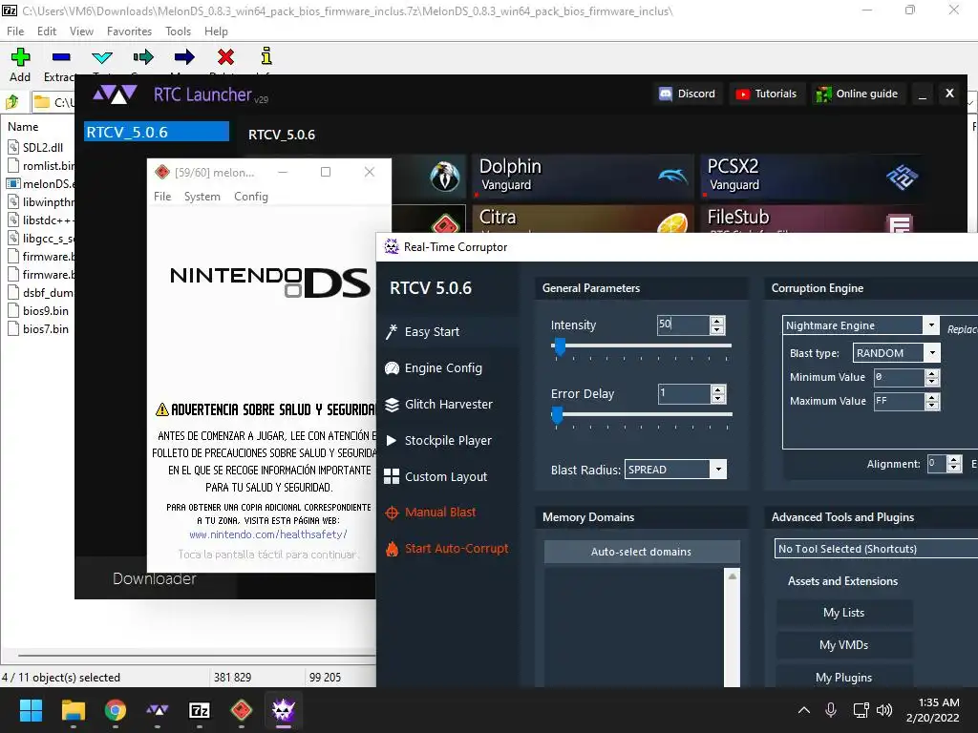Click the Name column header in 7-Zip

(x=23, y=127)
